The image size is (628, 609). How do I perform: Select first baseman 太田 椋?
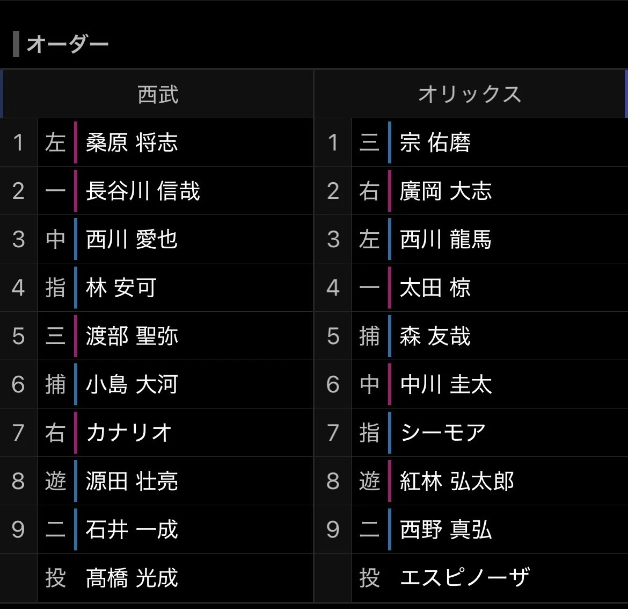click(x=435, y=288)
